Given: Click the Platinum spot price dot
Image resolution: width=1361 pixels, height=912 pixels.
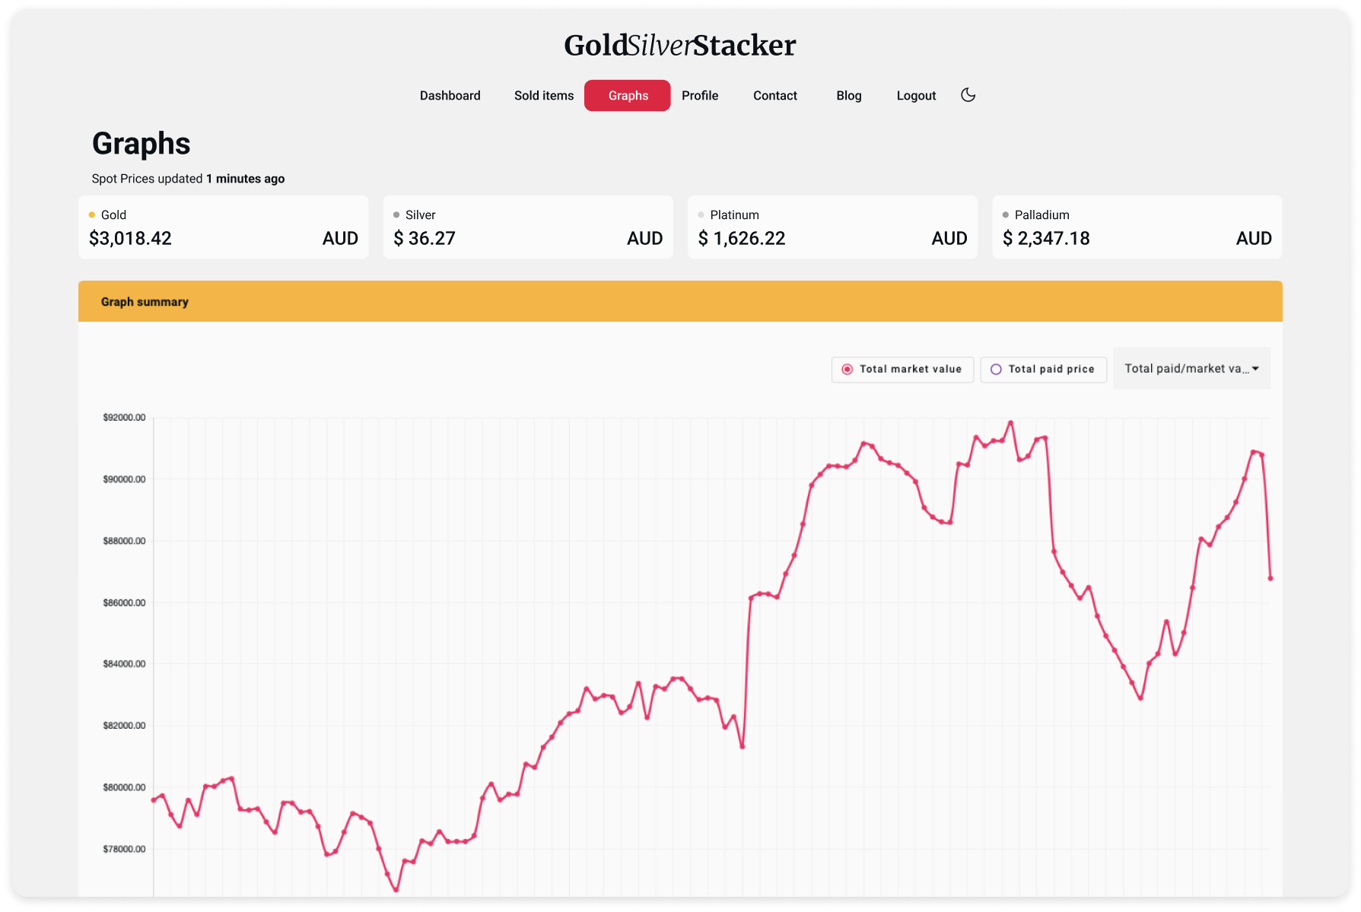Looking at the screenshot, I should [x=701, y=215].
